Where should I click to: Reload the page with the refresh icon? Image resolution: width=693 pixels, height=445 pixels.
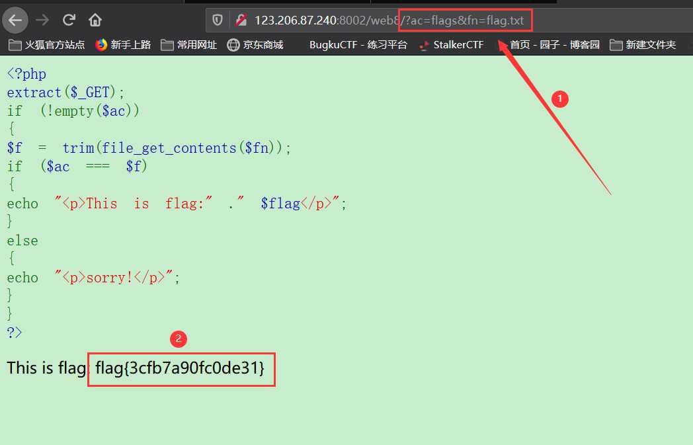69,20
